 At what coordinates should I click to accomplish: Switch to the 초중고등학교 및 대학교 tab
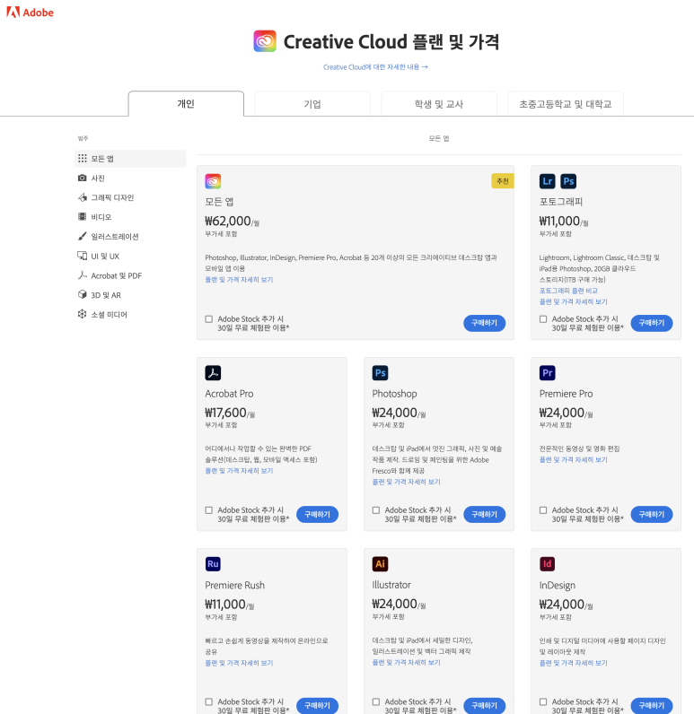click(x=566, y=104)
